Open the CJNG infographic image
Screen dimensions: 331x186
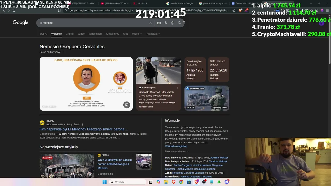click(x=86, y=84)
